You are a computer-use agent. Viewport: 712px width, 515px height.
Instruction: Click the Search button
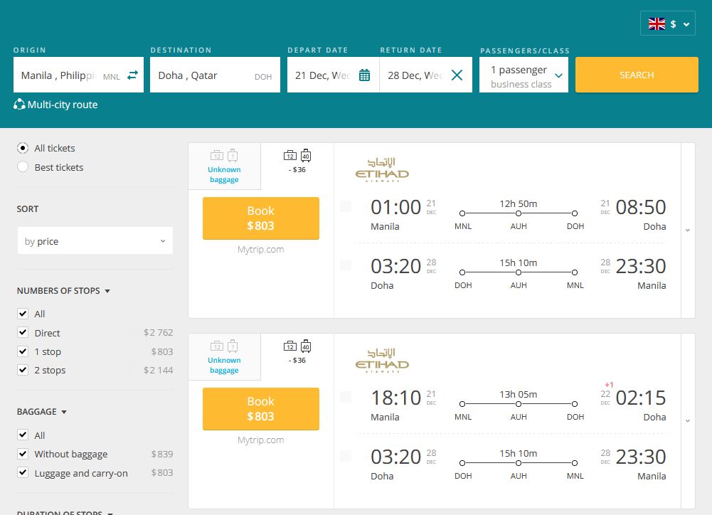coord(636,74)
